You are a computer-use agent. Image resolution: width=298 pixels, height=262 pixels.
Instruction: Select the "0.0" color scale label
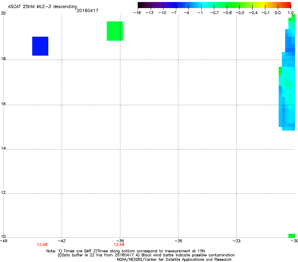(278, 13)
